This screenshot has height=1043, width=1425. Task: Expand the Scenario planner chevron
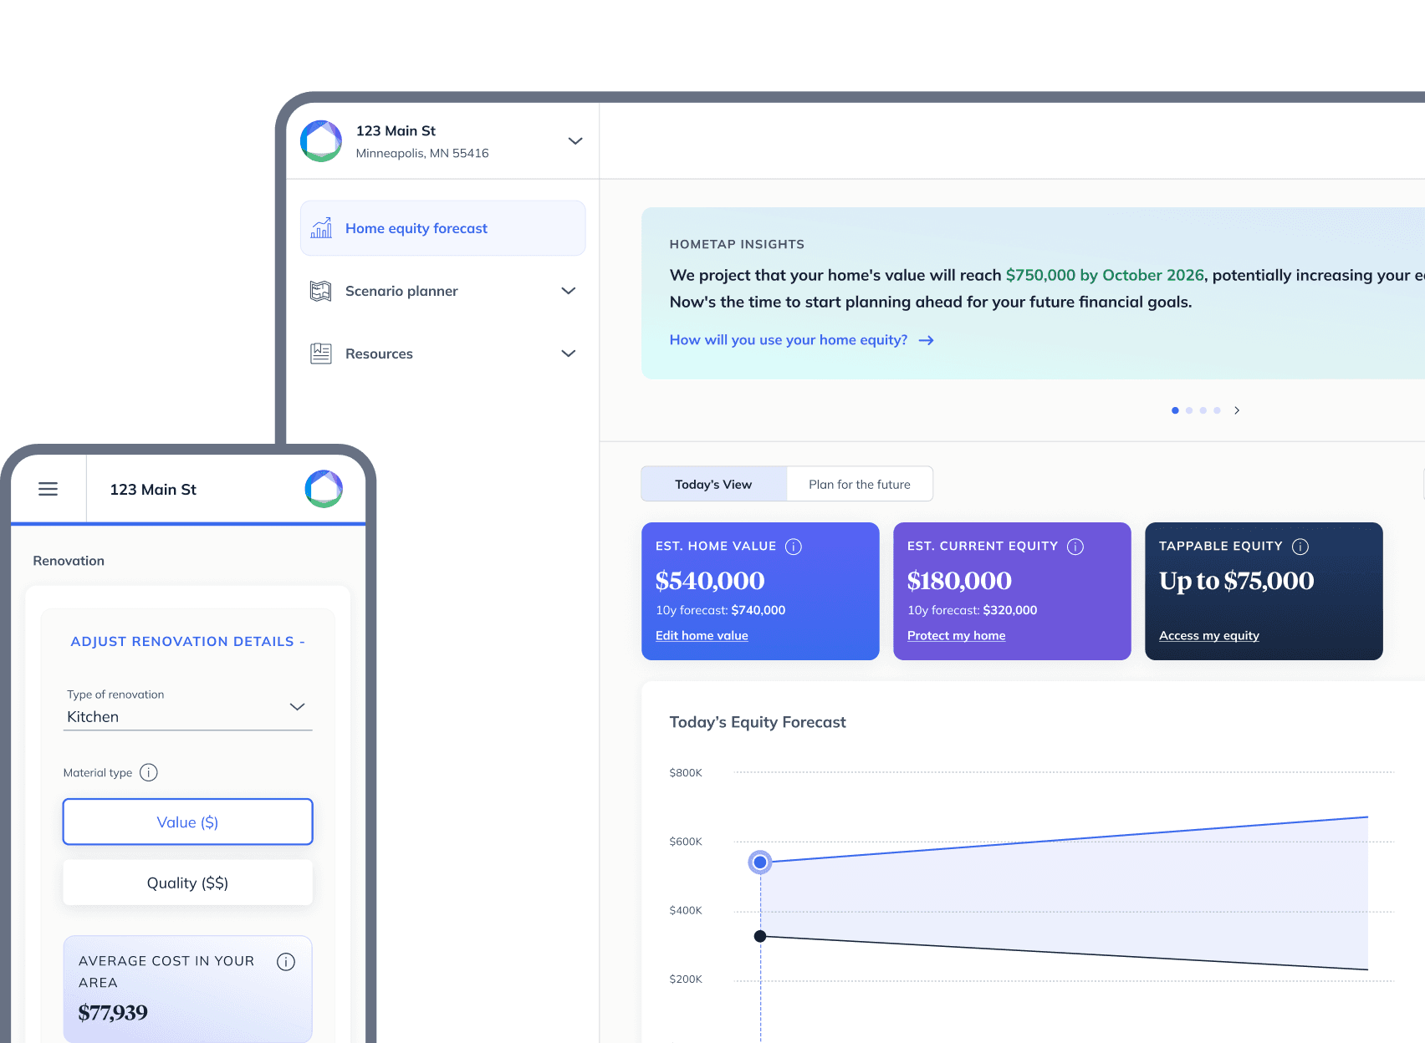(x=569, y=291)
